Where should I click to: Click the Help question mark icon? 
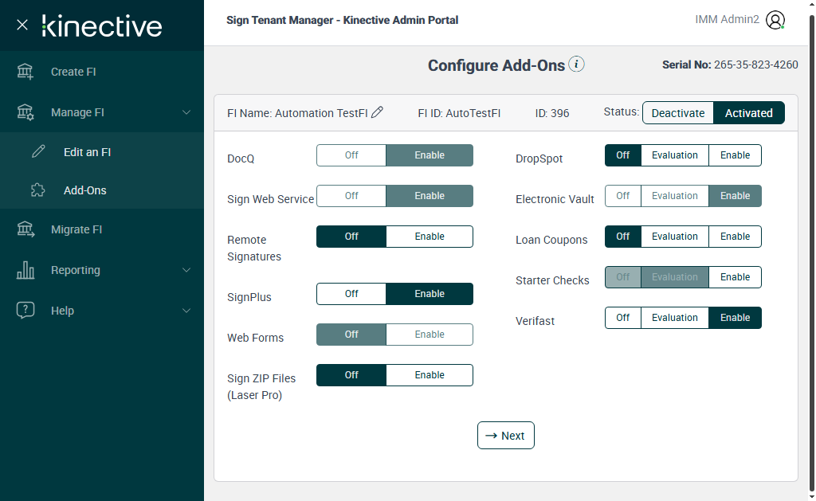[x=25, y=310]
